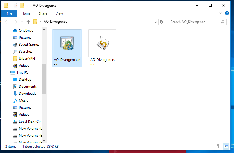
Task: Open the New Volume (E drive
Action: pos(30,136)
